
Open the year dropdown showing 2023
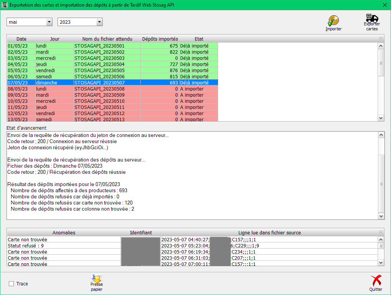[x=99, y=22]
